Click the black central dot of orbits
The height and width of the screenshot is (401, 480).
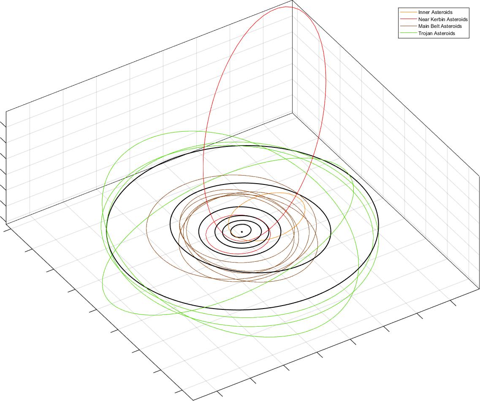point(242,232)
